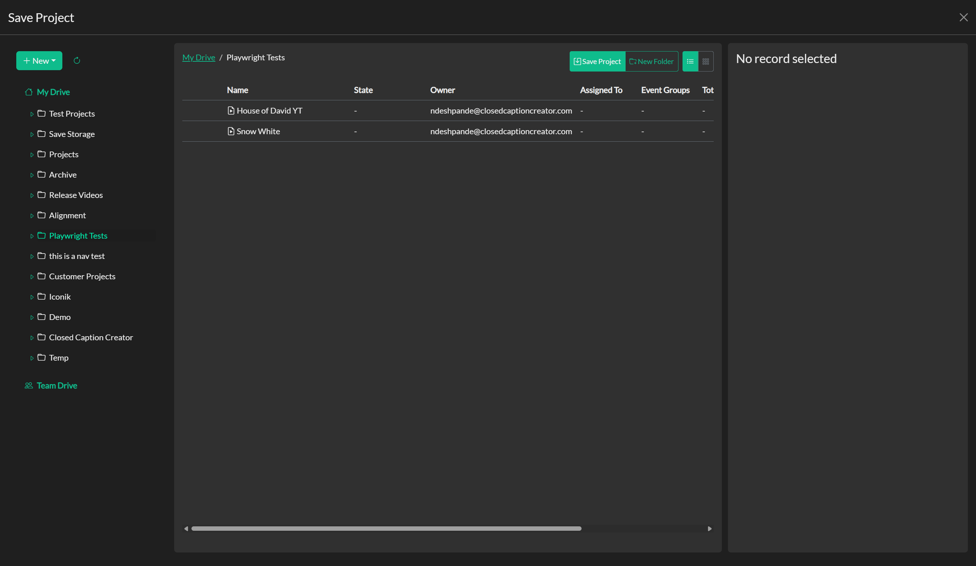
Task: Select the Snow White project icon
Action: (x=231, y=131)
